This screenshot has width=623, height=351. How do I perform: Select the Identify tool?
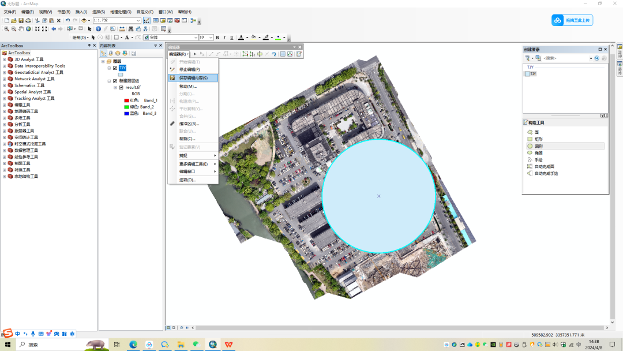pos(99,29)
